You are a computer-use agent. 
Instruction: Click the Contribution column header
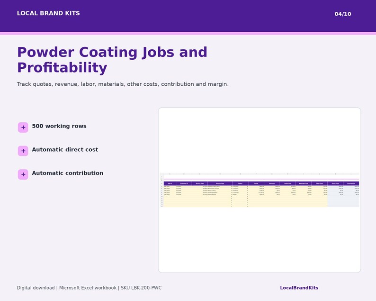[x=351, y=183]
